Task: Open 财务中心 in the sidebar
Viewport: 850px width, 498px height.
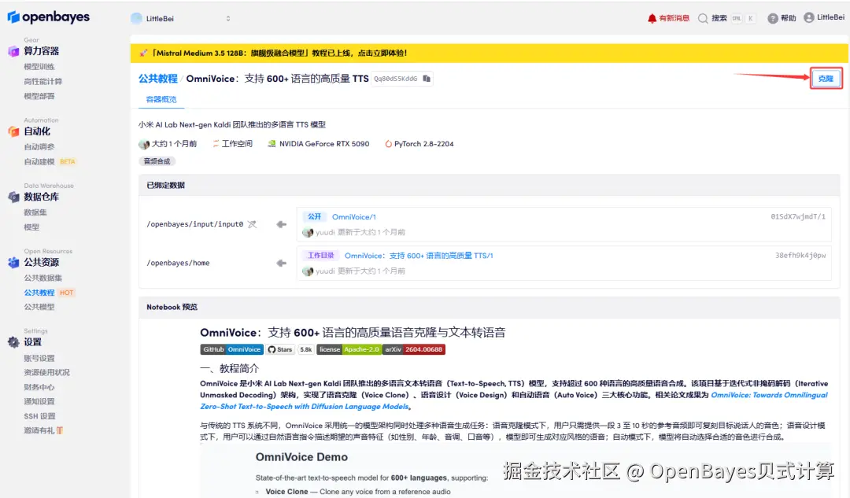Action: [x=39, y=387]
